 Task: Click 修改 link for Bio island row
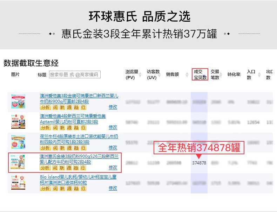(113, 188)
